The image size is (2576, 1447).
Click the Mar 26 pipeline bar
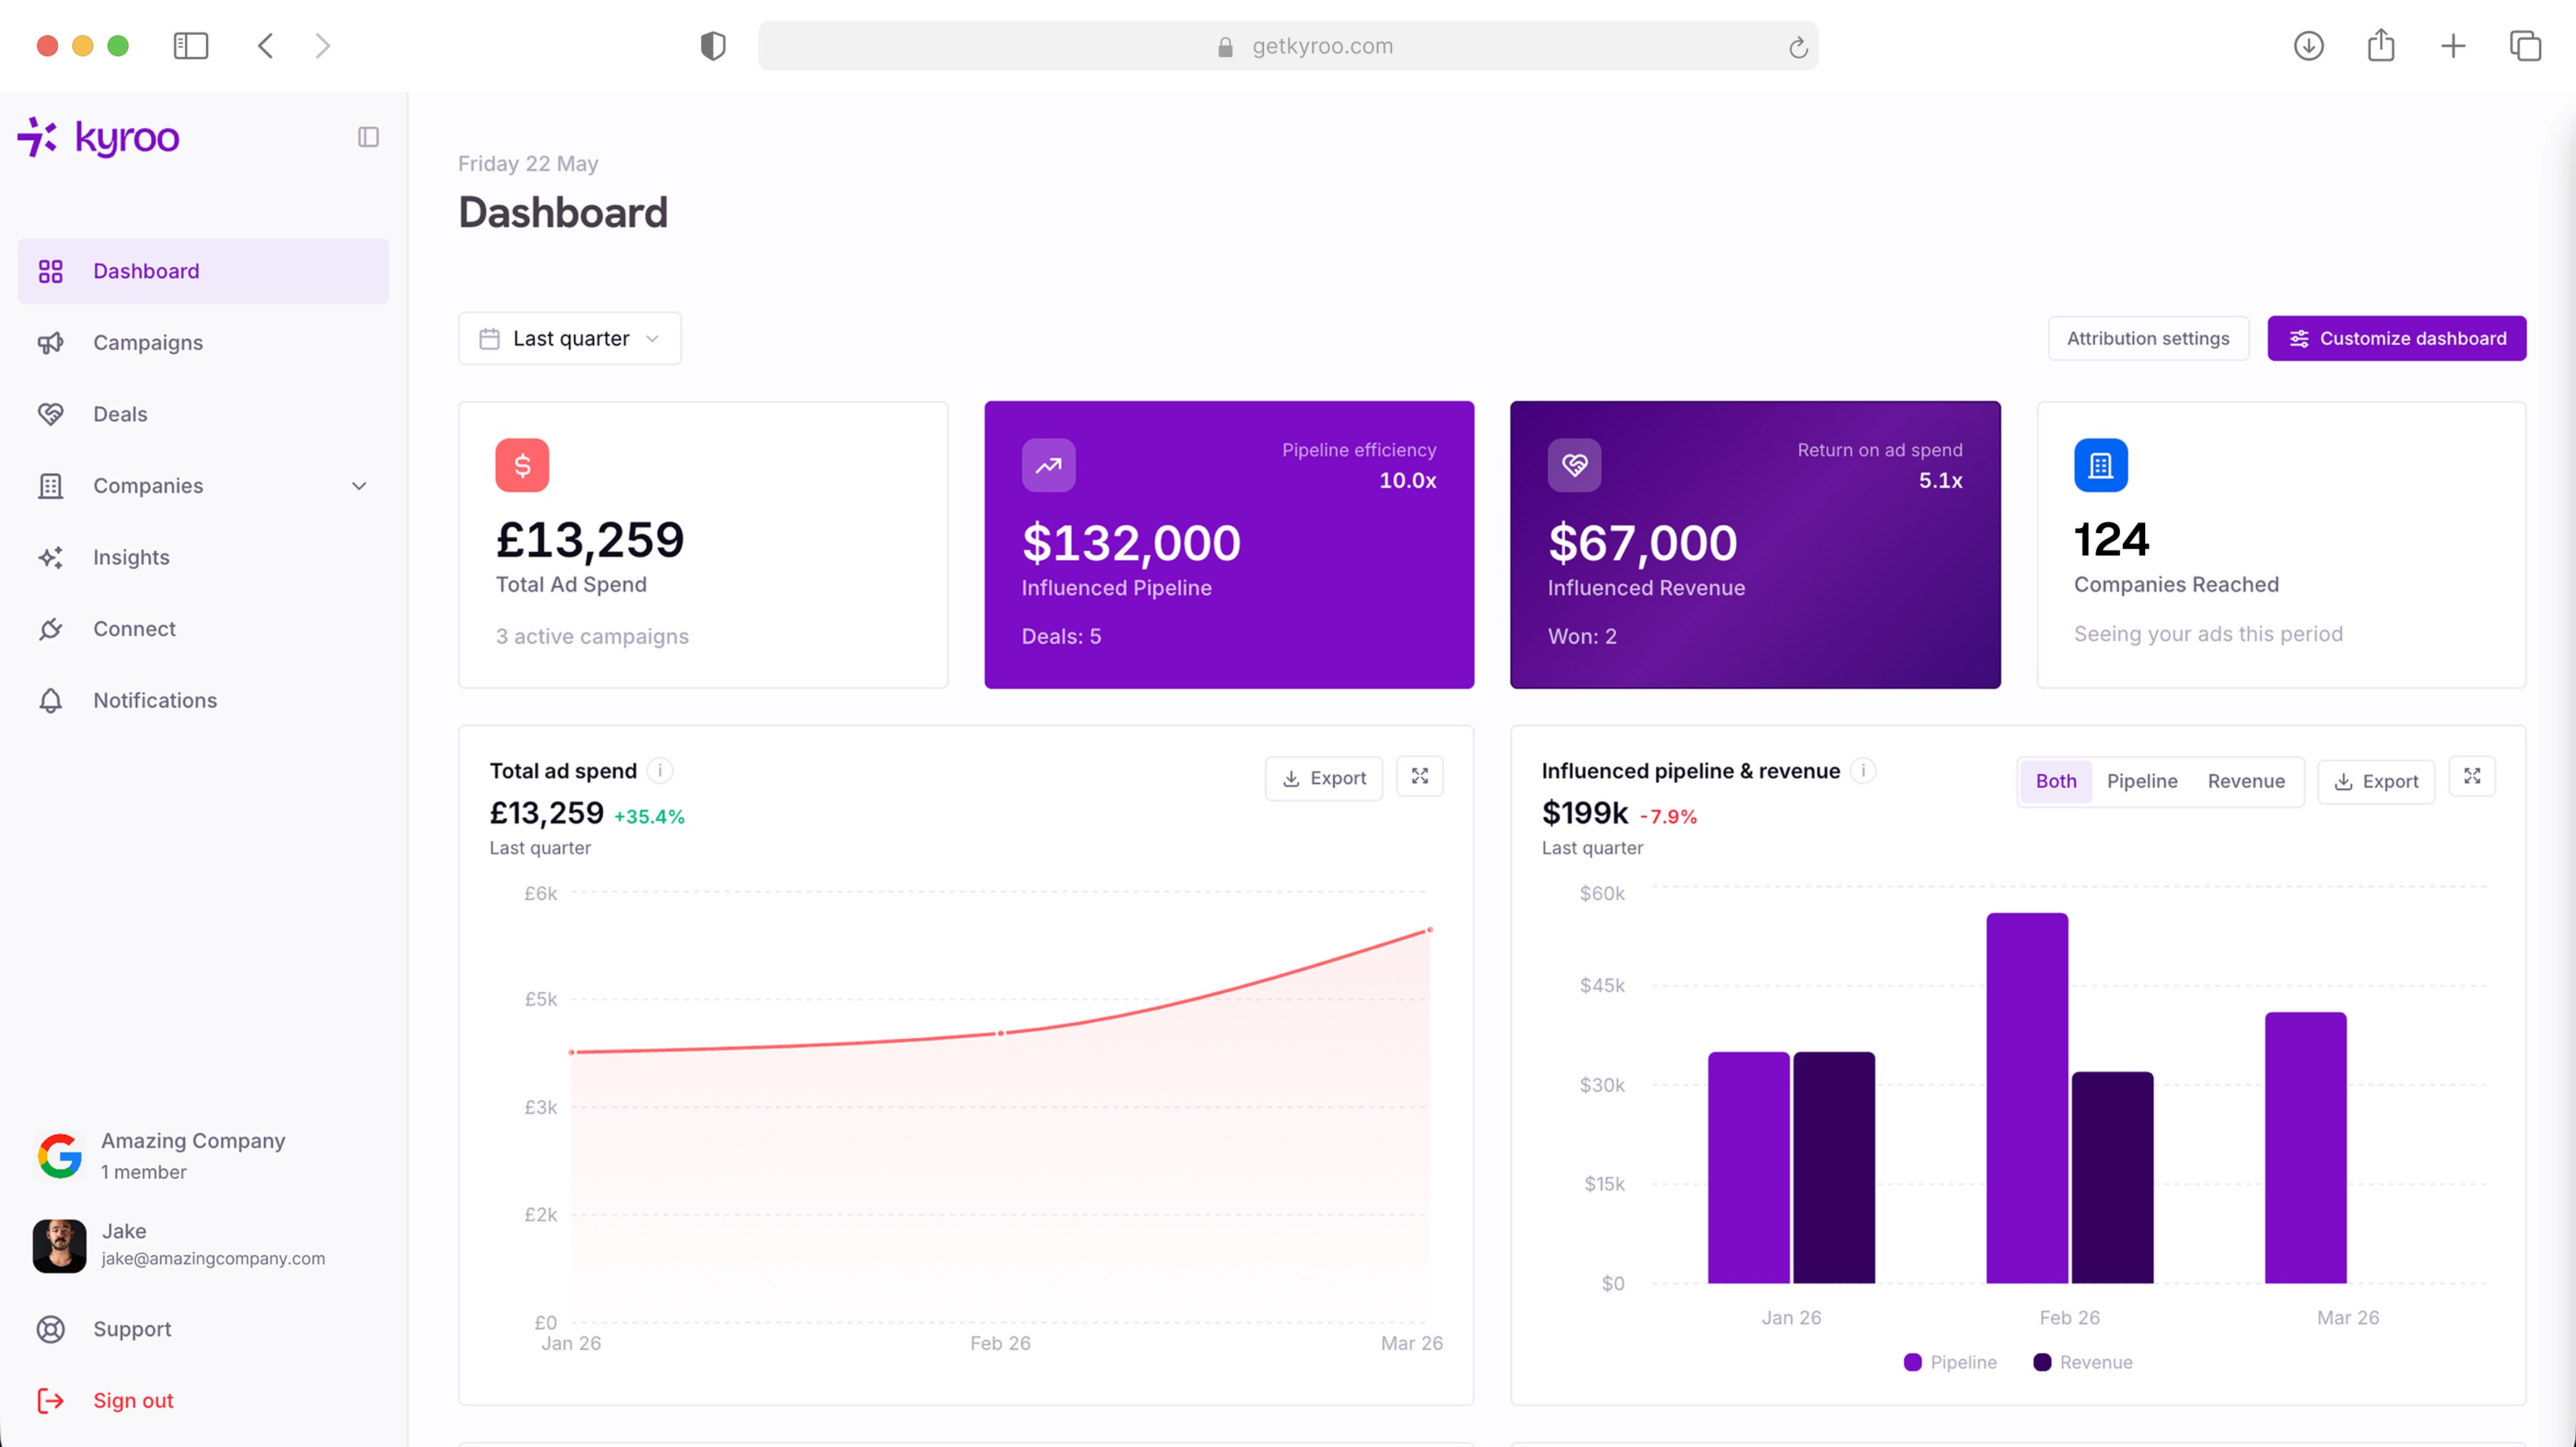point(2305,1148)
